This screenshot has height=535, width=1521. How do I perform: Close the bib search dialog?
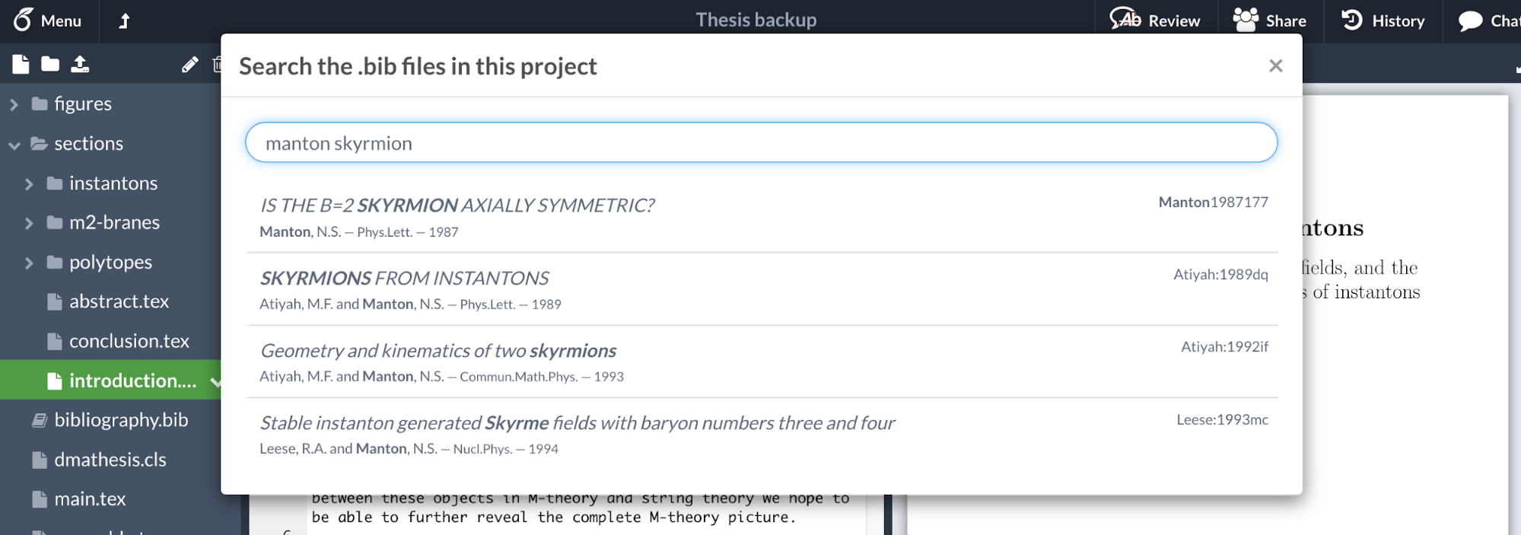click(1275, 66)
